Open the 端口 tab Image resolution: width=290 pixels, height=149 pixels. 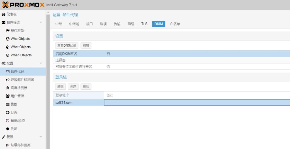click(x=89, y=24)
